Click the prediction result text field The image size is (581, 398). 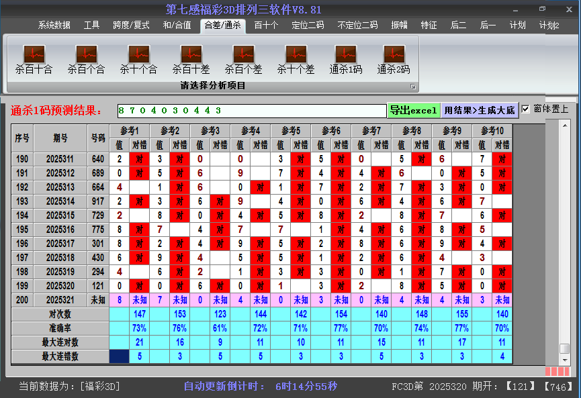(251, 111)
